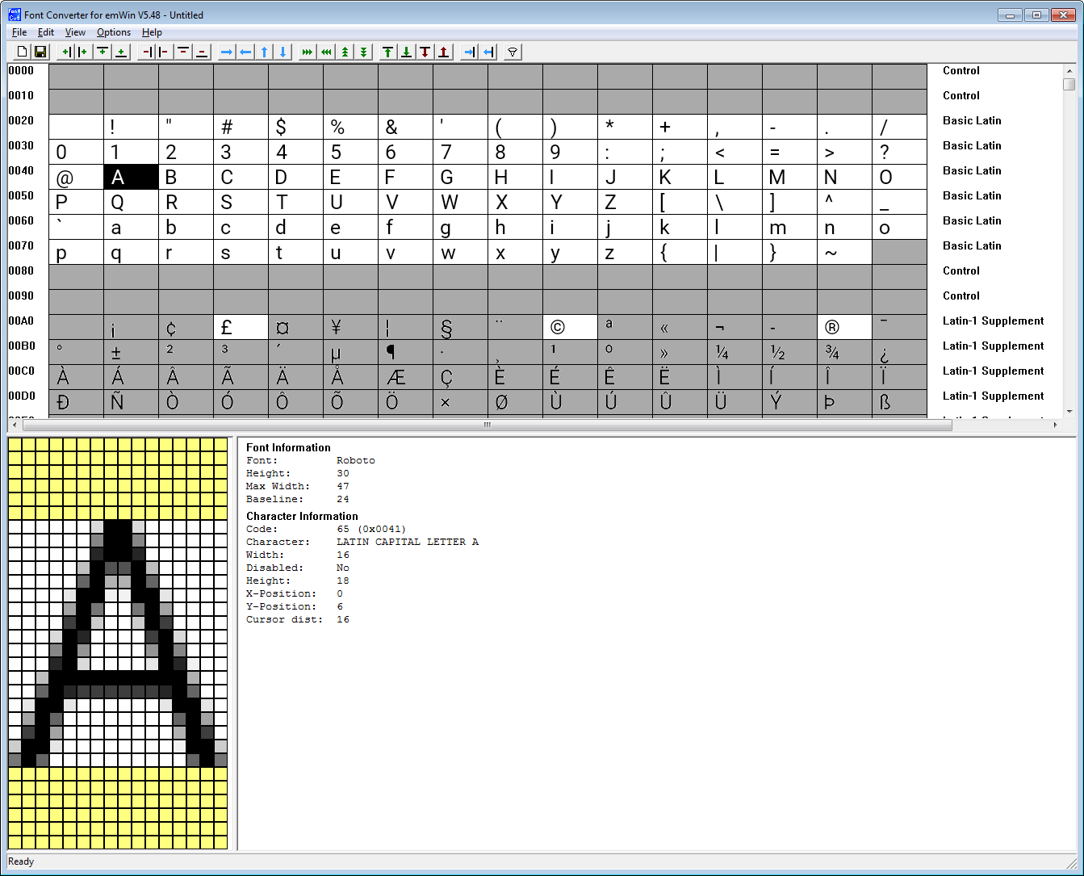This screenshot has width=1084, height=876.
Task: Insert a pixel column left of the character
Action: click(x=65, y=51)
